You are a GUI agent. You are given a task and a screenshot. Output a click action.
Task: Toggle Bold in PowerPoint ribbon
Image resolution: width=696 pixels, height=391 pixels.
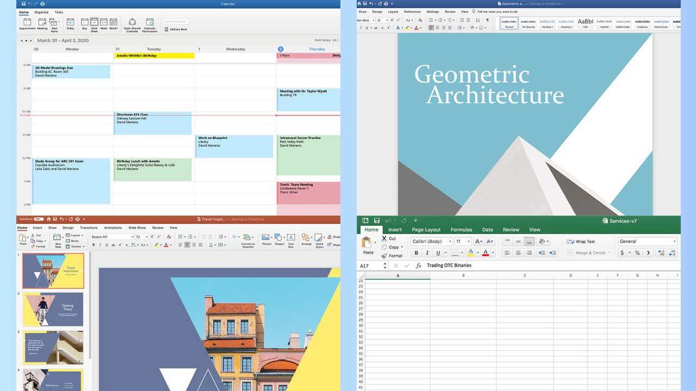pyautogui.click(x=94, y=245)
